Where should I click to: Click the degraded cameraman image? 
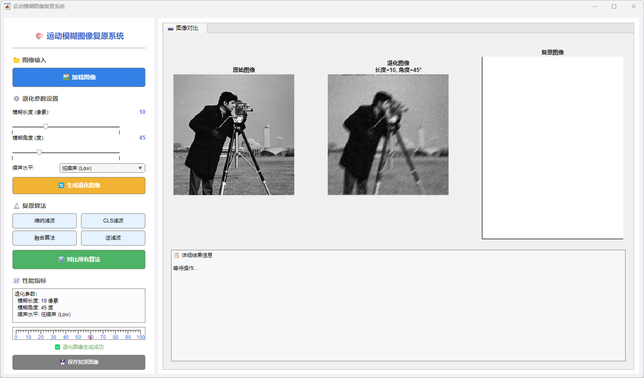(x=388, y=135)
